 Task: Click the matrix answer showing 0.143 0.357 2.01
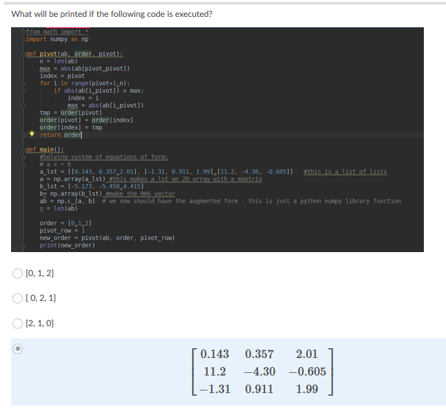pos(262,372)
